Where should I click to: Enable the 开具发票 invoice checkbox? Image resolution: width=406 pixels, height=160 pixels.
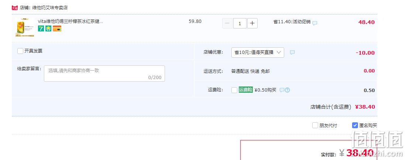[x=20, y=51]
